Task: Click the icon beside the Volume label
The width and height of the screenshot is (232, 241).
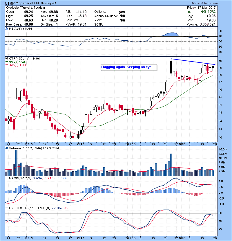Action: point(7,148)
